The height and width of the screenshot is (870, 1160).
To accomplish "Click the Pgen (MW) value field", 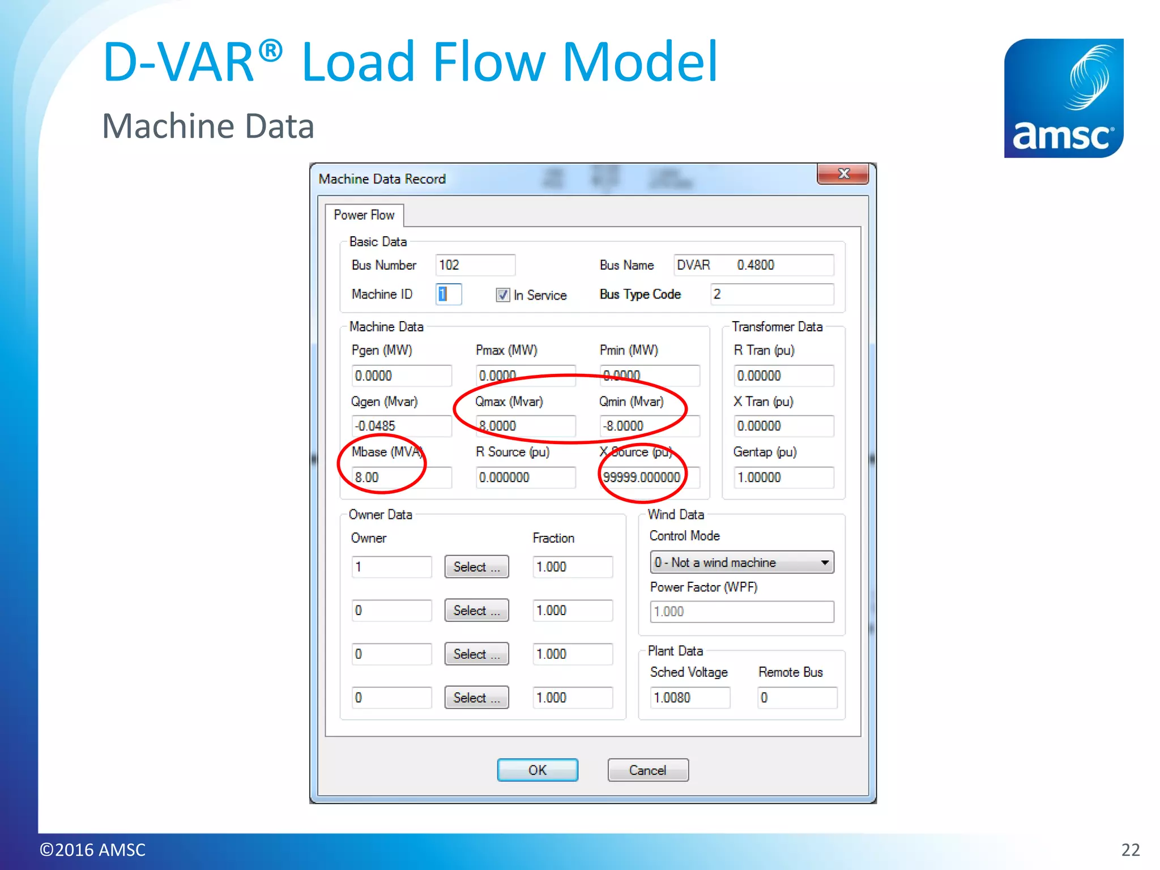I will pyautogui.click(x=402, y=376).
